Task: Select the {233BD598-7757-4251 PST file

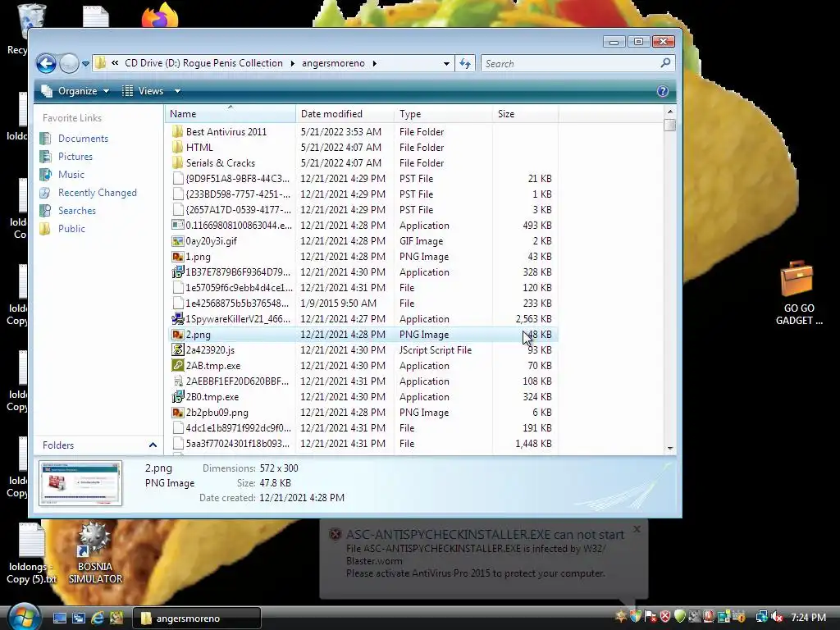Action: 237,194
